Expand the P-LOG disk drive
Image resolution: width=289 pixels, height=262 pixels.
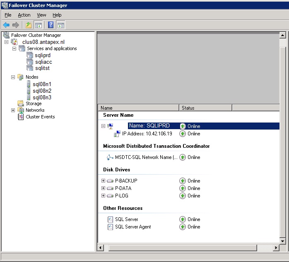coord(103,195)
